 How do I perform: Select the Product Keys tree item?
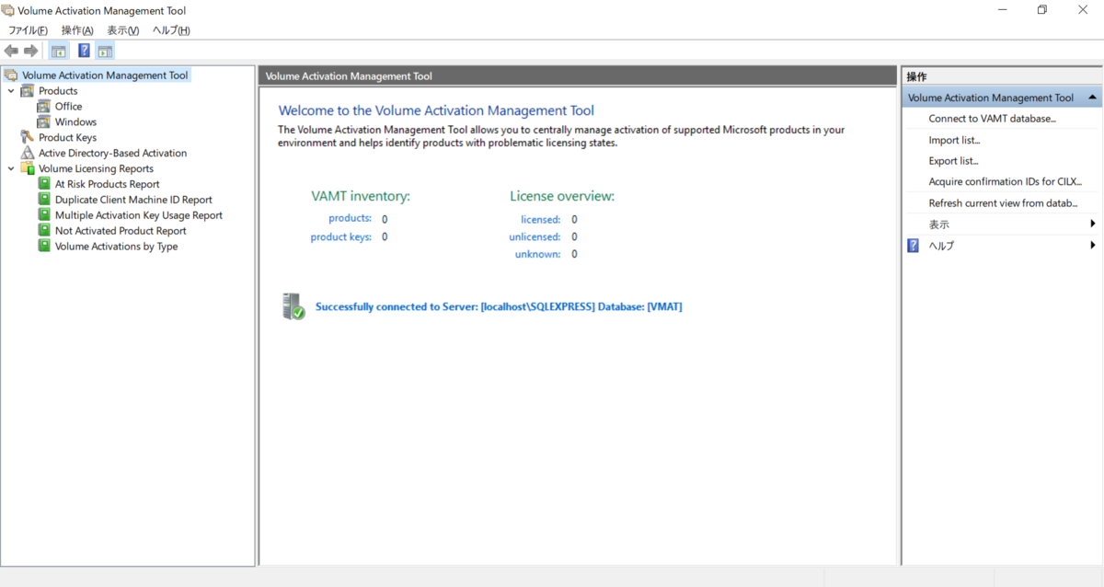click(67, 138)
